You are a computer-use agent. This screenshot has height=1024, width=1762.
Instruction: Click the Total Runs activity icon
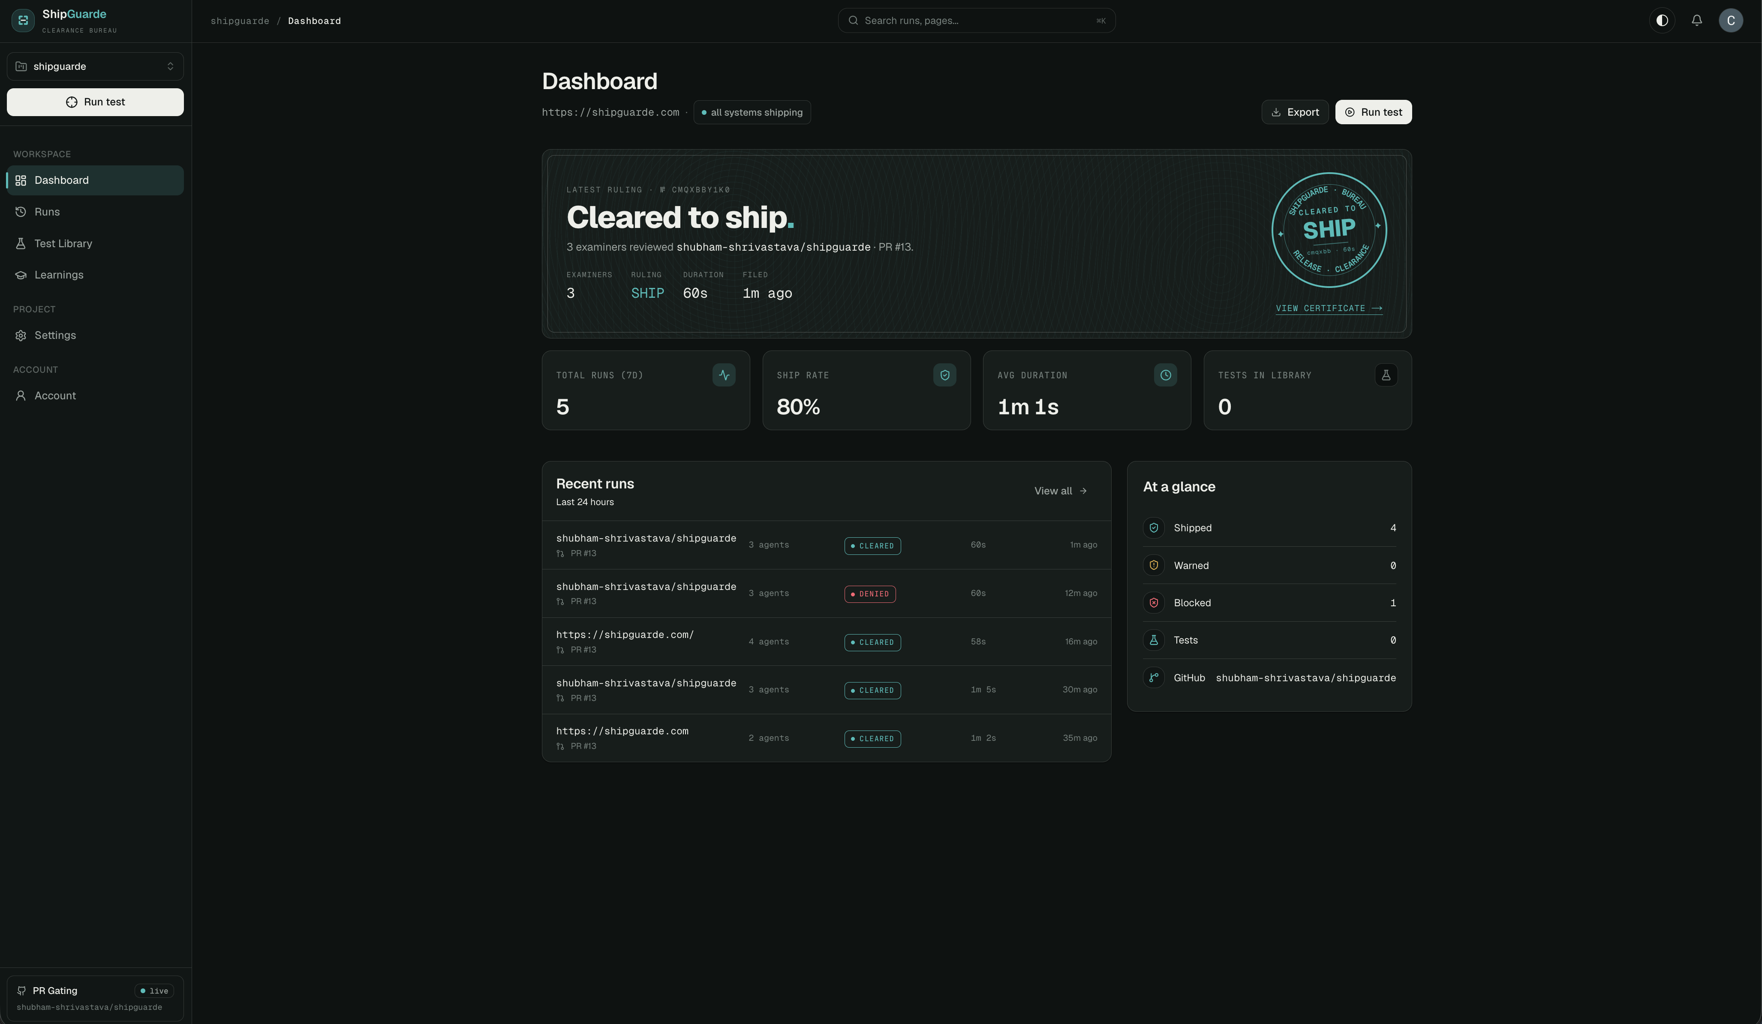pos(724,375)
